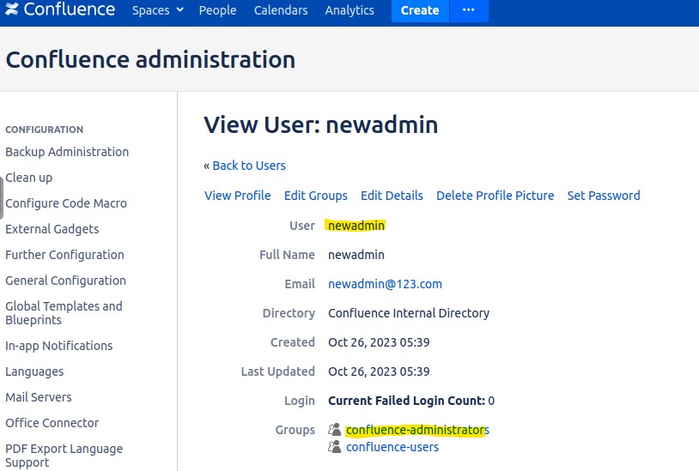Click the Full Name value newadmin
This screenshot has width=699, height=471.
tap(356, 255)
